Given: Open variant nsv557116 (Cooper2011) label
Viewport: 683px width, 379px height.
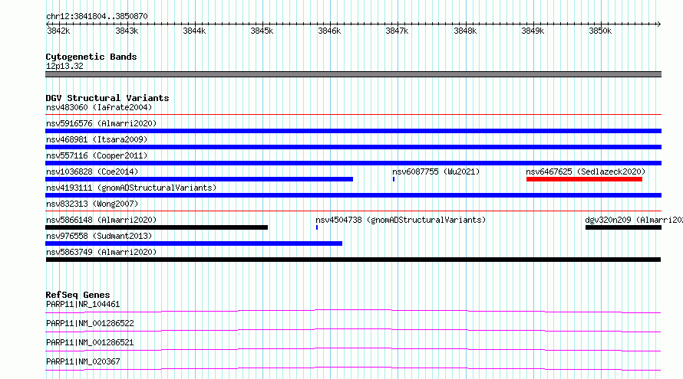Looking at the screenshot, I should [x=97, y=155].
